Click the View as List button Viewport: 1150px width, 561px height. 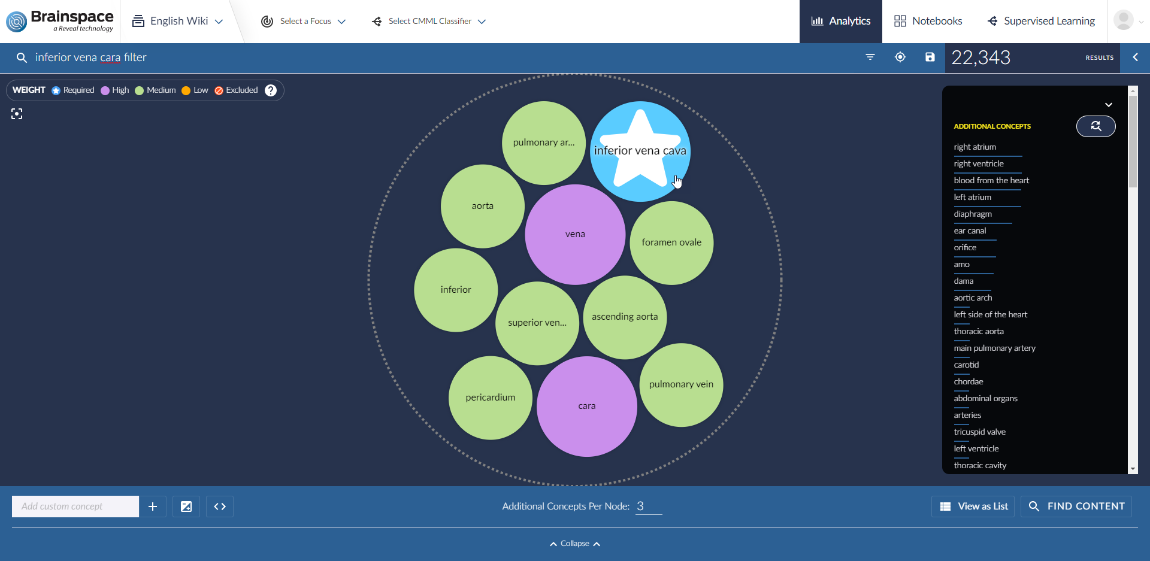coord(973,507)
